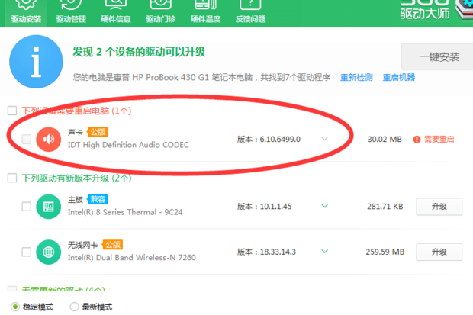The image size is (473, 315).
Task: Open the 驱动安装 tab
Action: click(26, 13)
